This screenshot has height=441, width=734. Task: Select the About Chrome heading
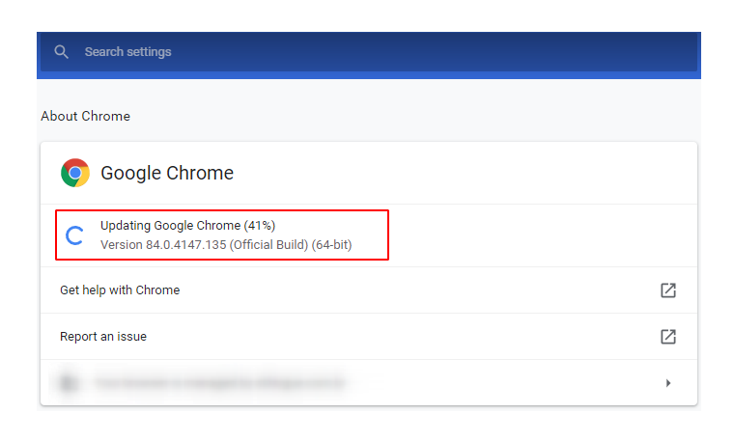coord(85,116)
